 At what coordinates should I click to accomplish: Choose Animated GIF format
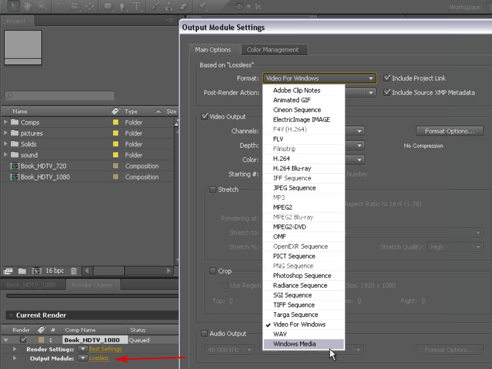304,100
